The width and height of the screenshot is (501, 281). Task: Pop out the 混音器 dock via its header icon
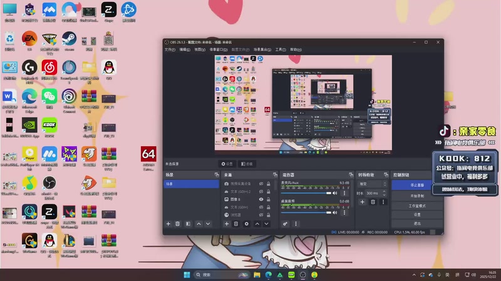click(351, 175)
